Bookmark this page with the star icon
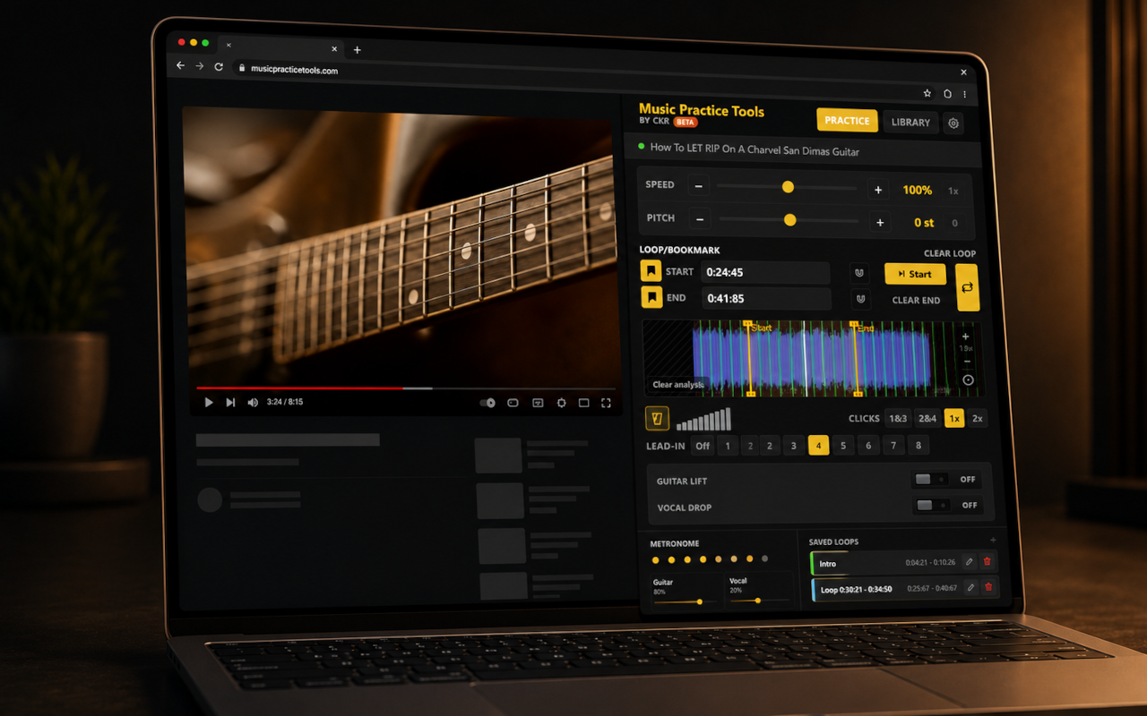 927,93
